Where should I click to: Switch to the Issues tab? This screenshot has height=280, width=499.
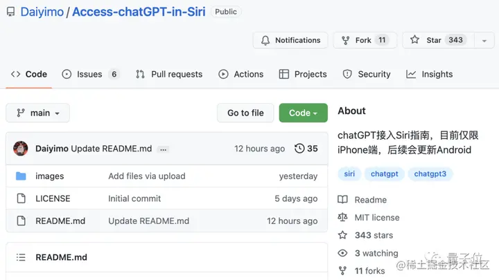(x=90, y=74)
